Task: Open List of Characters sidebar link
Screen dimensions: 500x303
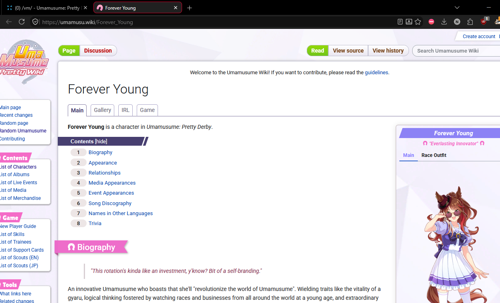Action: [18, 167]
